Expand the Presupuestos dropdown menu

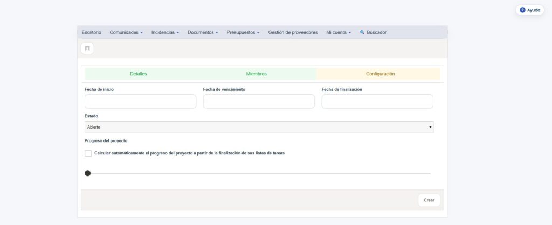(x=243, y=32)
